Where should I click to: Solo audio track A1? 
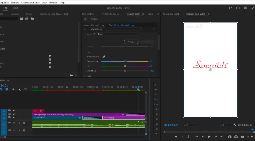pos(19,123)
